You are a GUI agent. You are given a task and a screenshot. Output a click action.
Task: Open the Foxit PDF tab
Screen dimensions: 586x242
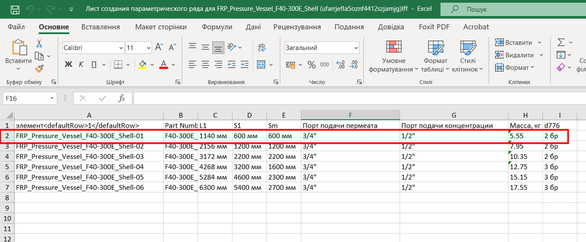434,27
